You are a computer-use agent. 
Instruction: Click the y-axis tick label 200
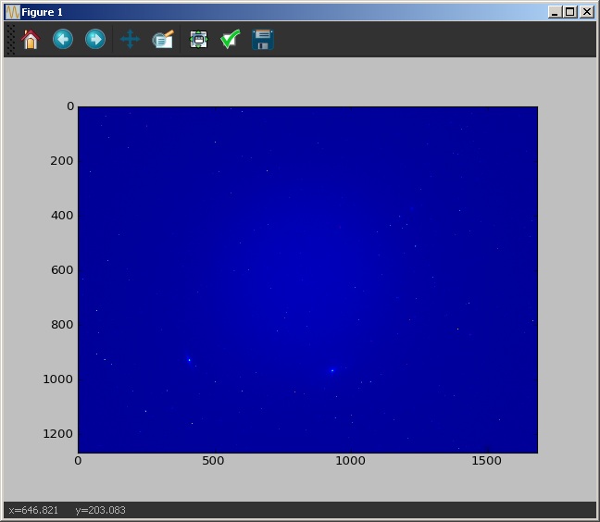[62, 161]
